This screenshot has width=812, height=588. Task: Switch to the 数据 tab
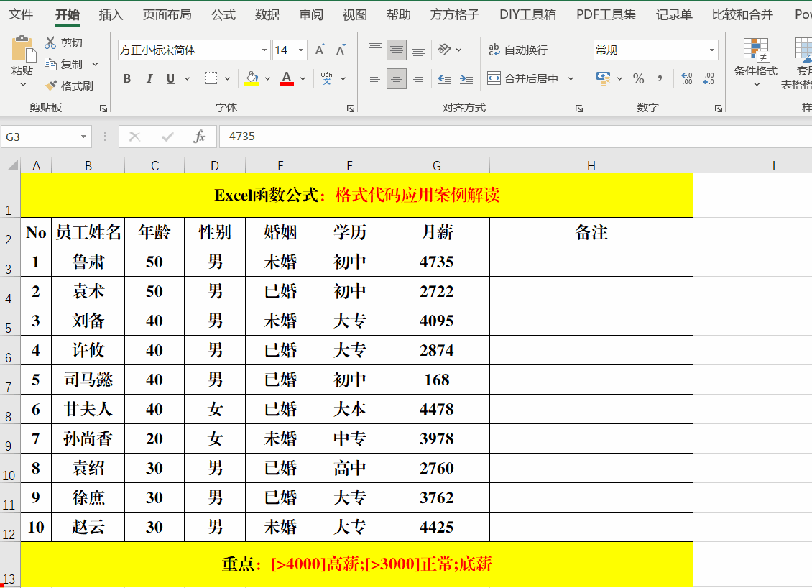267,14
